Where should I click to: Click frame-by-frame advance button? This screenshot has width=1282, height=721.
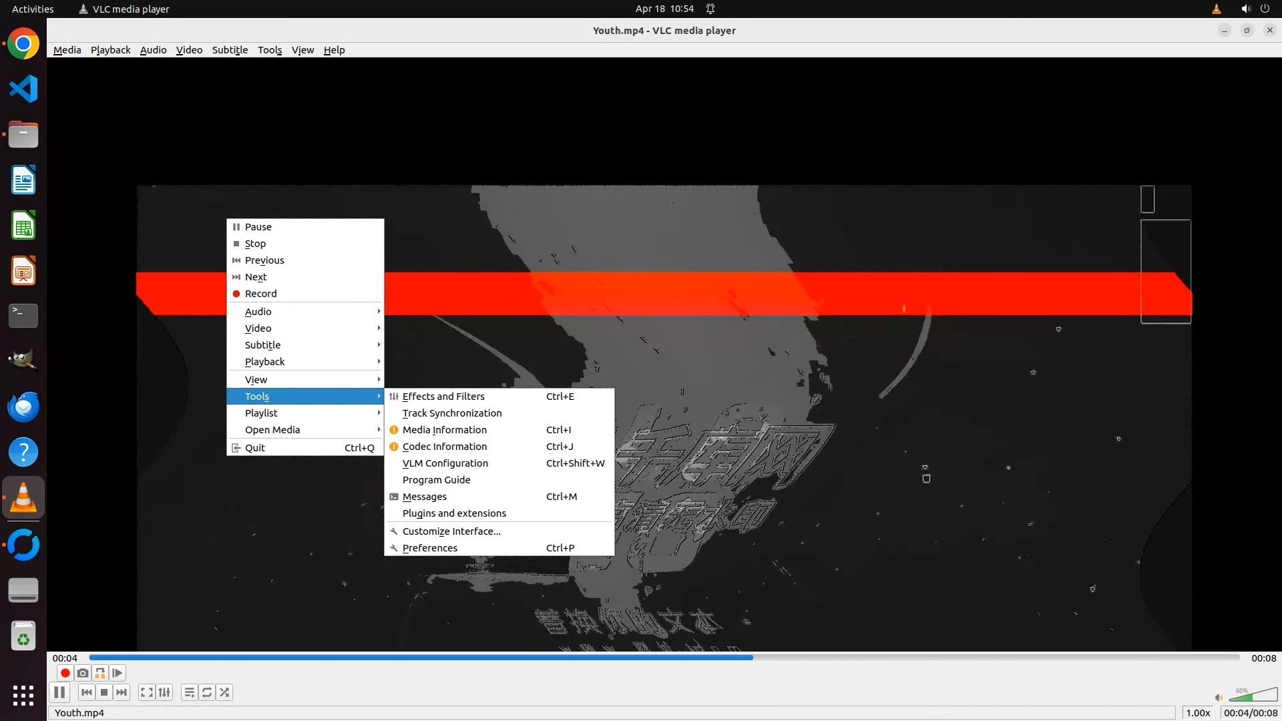(118, 673)
